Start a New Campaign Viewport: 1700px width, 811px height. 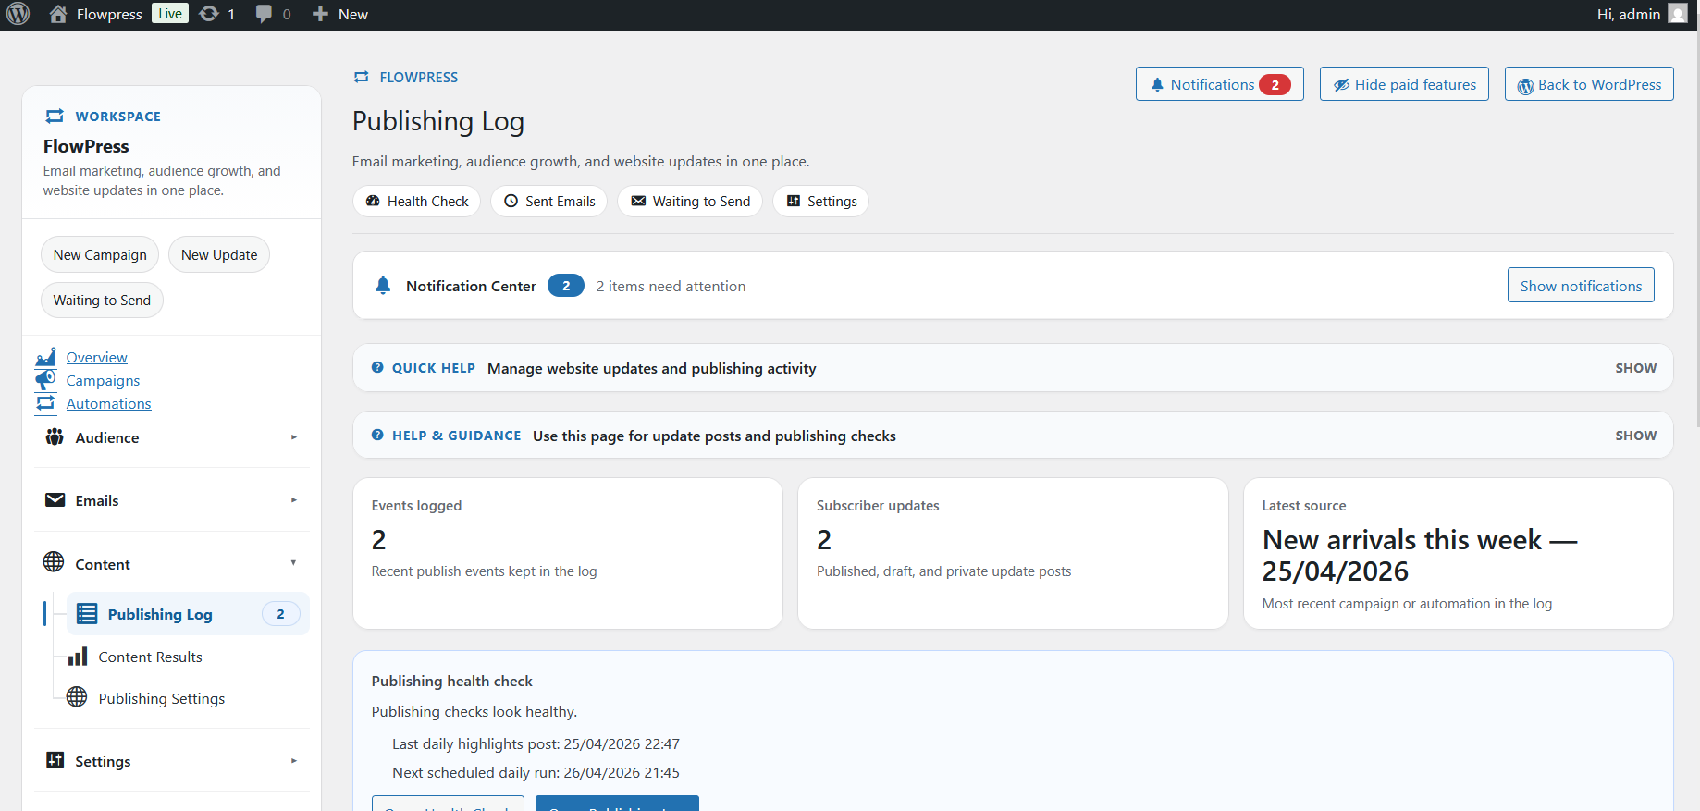pyautogui.click(x=100, y=255)
